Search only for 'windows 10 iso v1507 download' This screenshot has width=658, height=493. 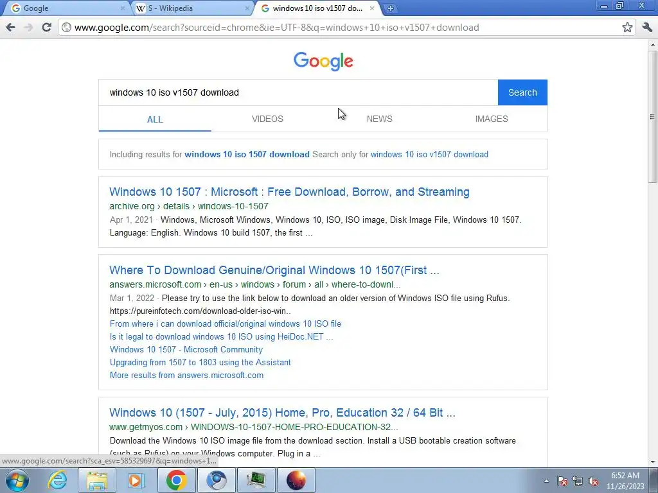pos(429,154)
